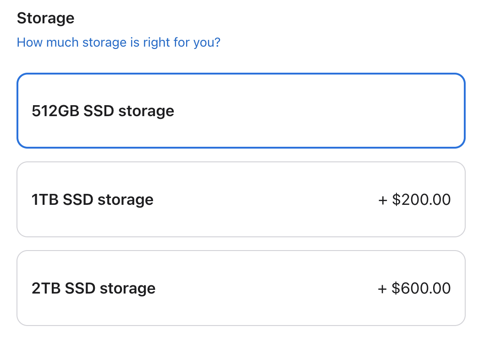Open "How much storage is right for you?" link

pos(119,43)
